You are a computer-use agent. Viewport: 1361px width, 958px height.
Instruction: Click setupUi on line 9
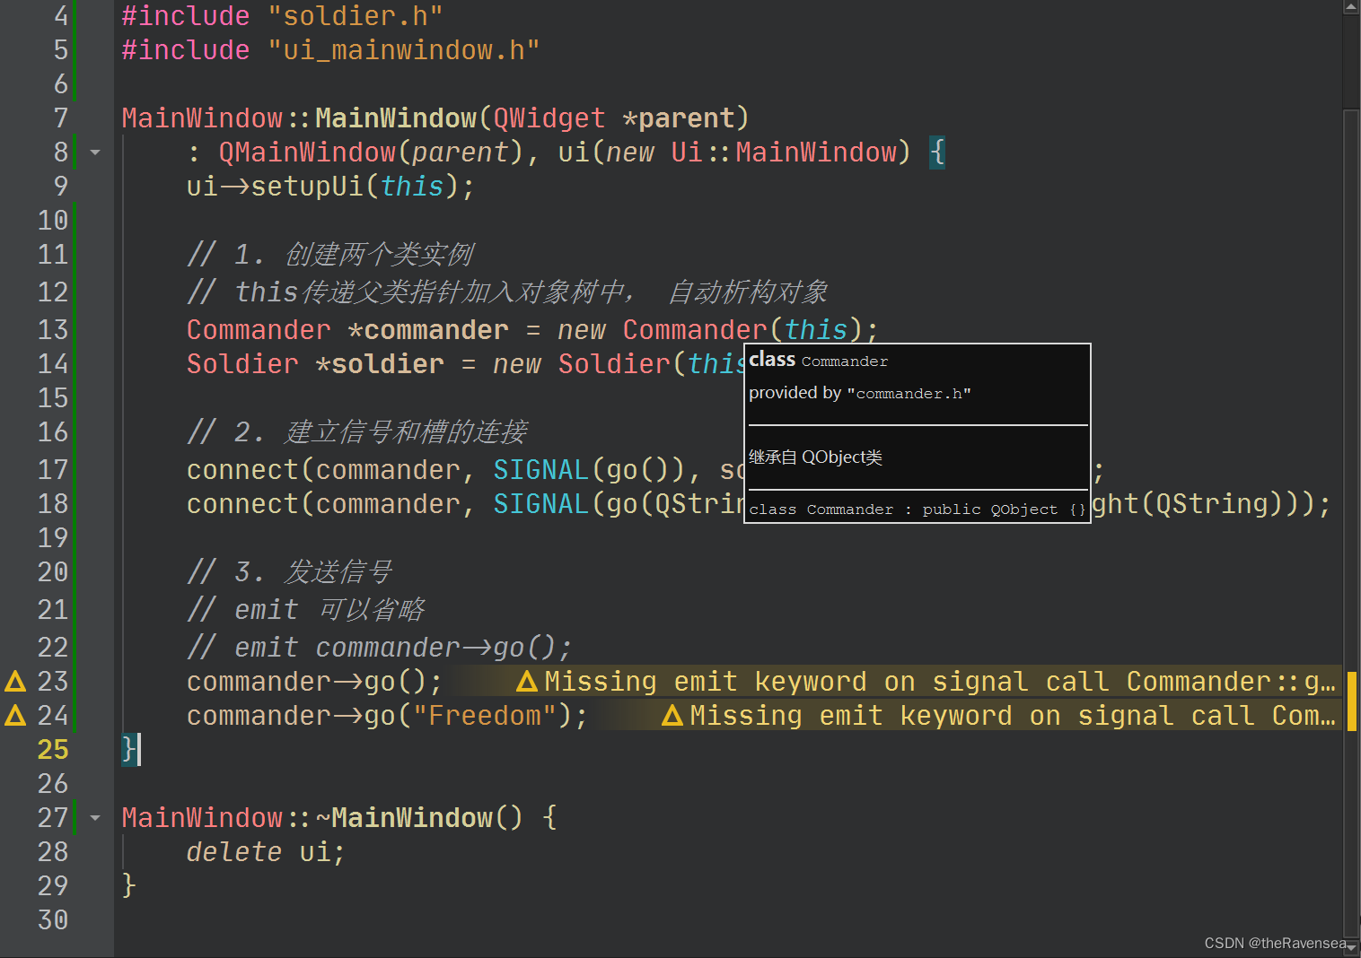(x=307, y=187)
